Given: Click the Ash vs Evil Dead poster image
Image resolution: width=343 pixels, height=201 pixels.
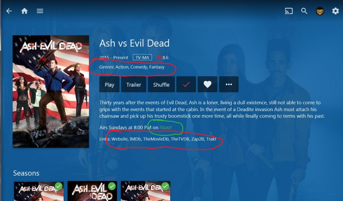Looking at the screenshot, I should (51, 92).
